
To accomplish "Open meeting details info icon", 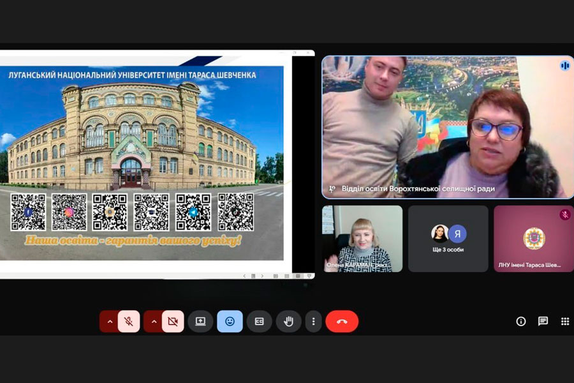I will (x=521, y=322).
